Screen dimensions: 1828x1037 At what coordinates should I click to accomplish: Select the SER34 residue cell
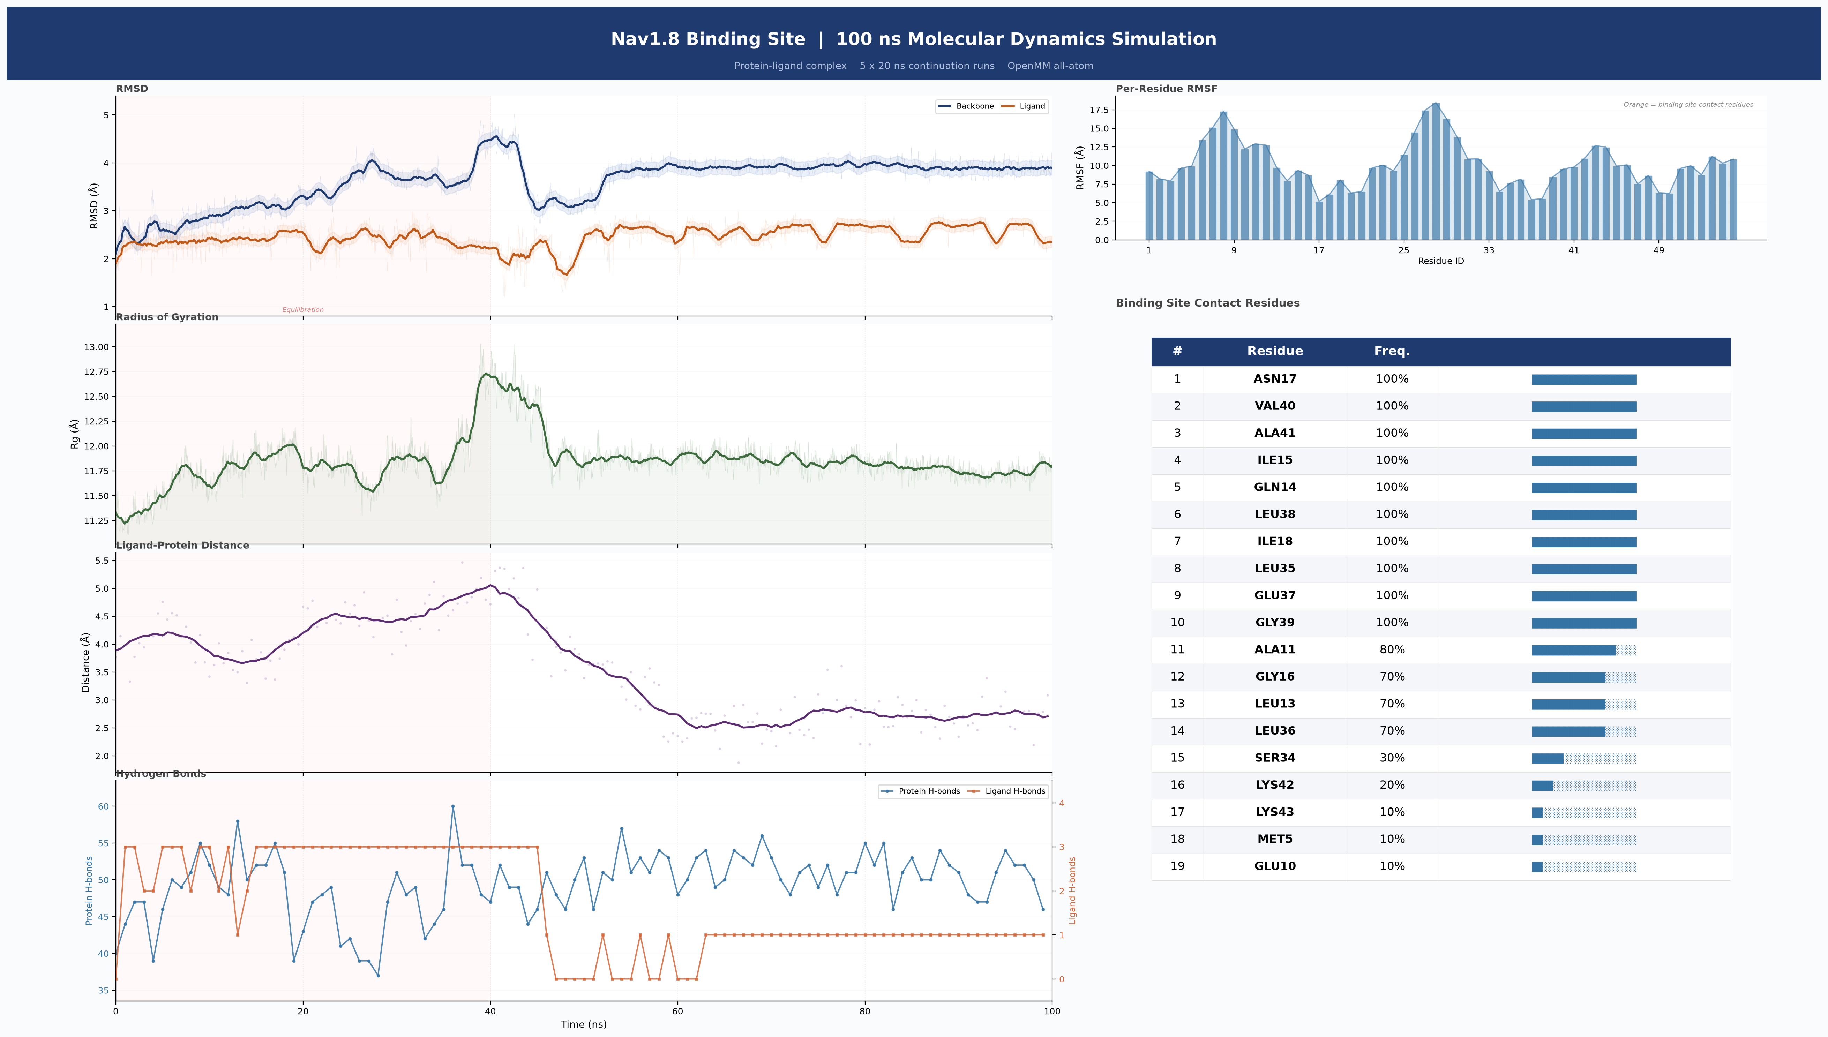1275,758
